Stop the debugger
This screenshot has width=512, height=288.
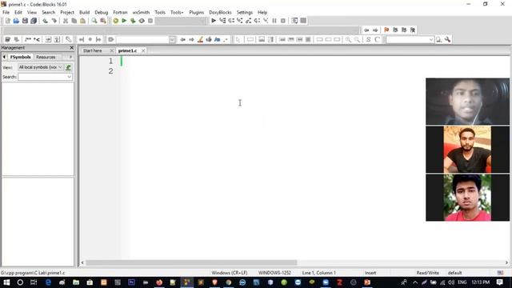[283, 21]
